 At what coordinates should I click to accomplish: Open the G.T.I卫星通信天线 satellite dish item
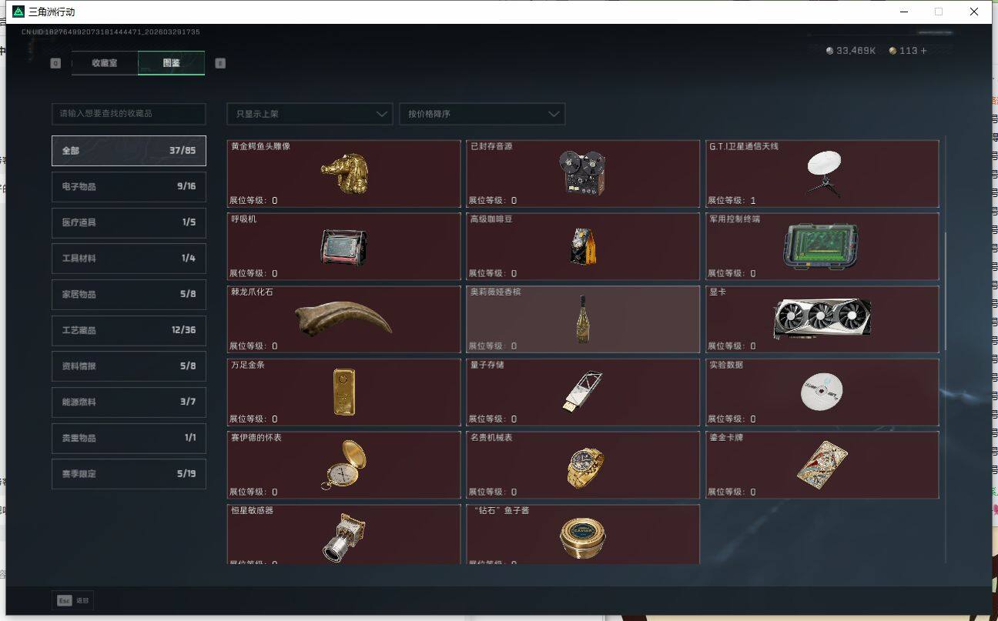823,174
